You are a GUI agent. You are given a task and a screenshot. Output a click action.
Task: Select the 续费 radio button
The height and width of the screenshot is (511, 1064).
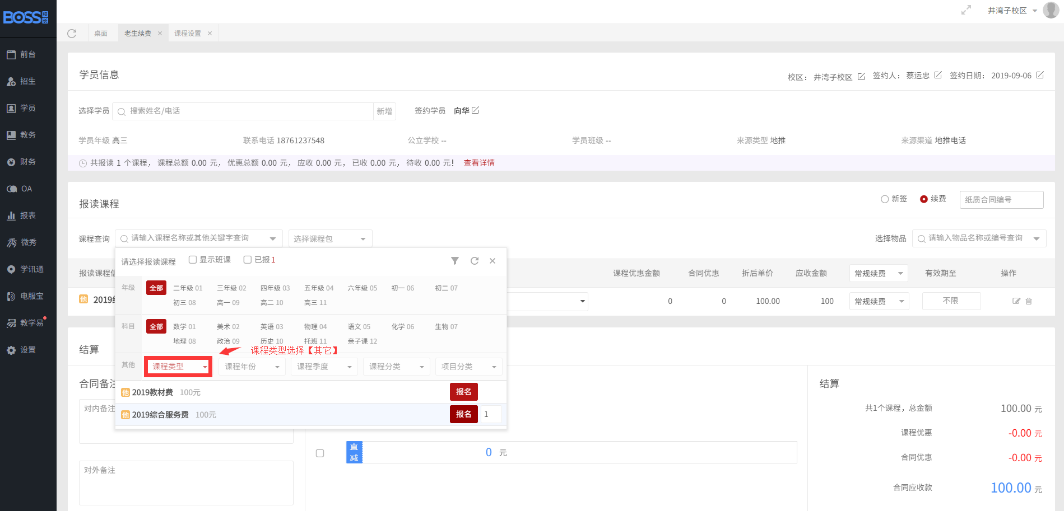[x=924, y=199]
